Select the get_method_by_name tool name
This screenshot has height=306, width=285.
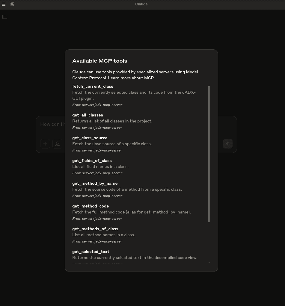pyautogui.click(x=95, y=184)
